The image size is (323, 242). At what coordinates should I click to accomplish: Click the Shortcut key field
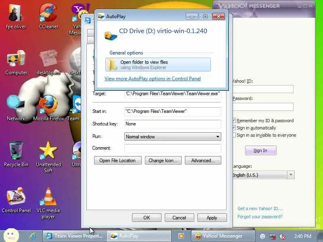coord(173,124)
